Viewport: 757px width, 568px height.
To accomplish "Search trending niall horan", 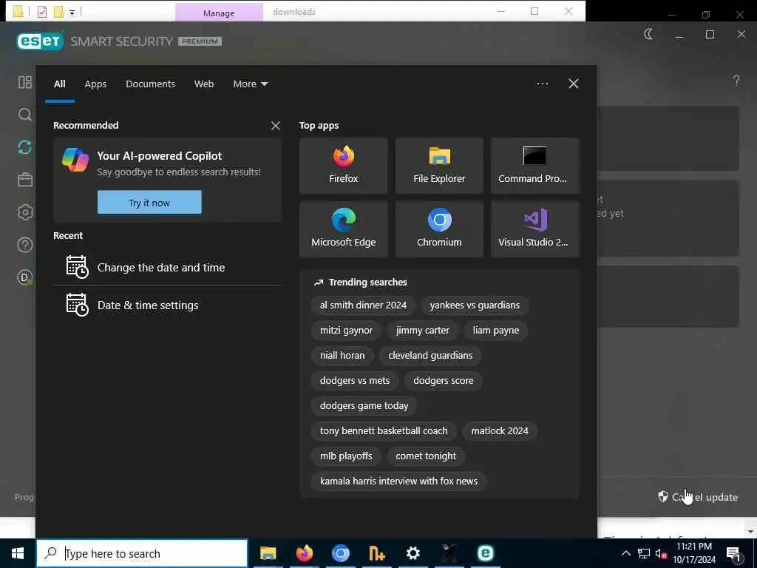I will tap(342, 356).
